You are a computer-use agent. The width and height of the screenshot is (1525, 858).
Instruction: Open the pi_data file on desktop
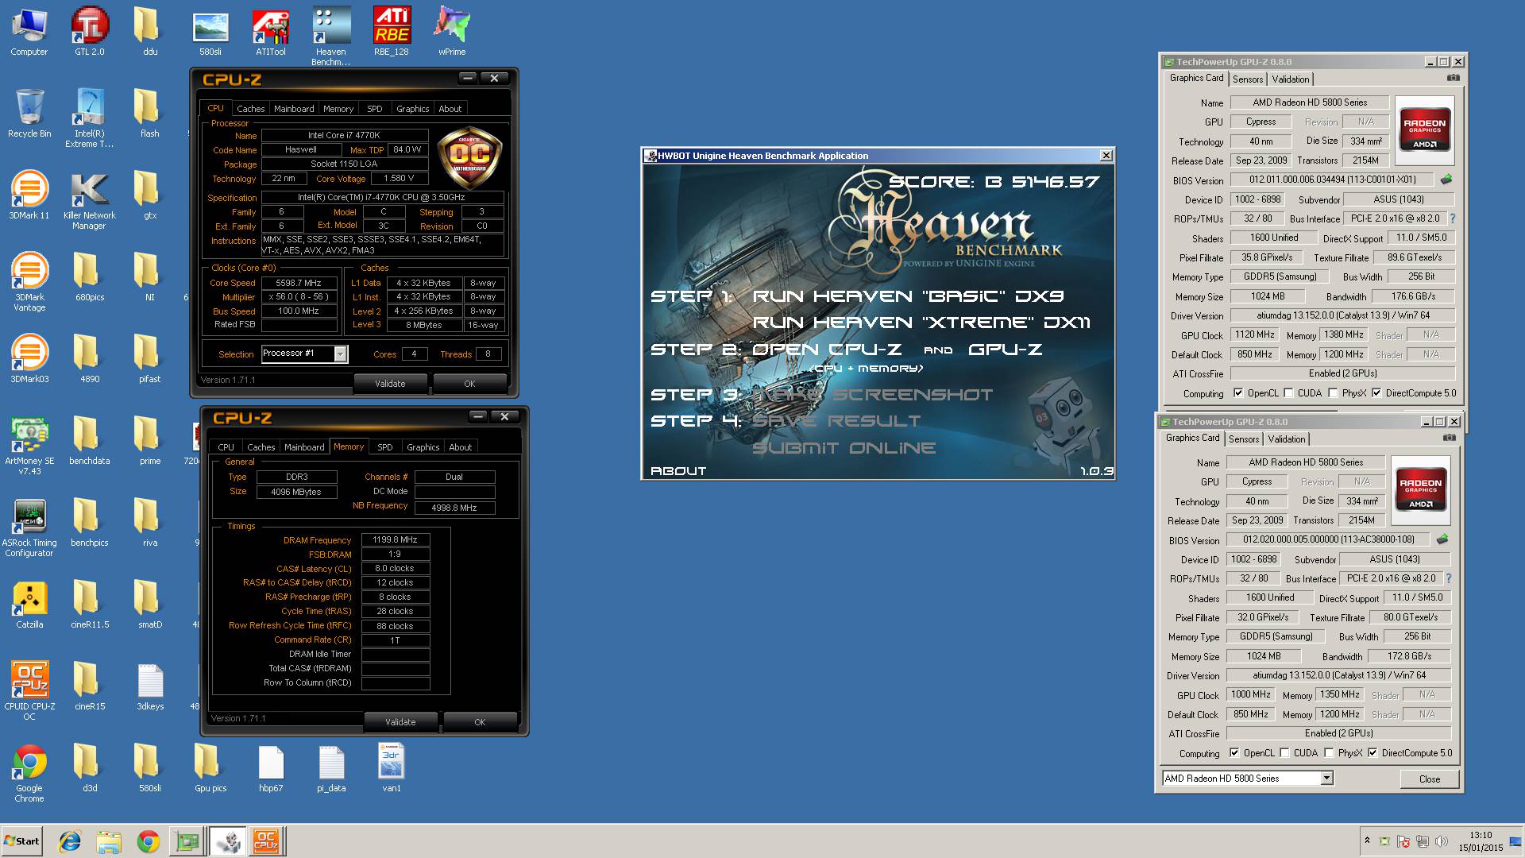point(331,768)
